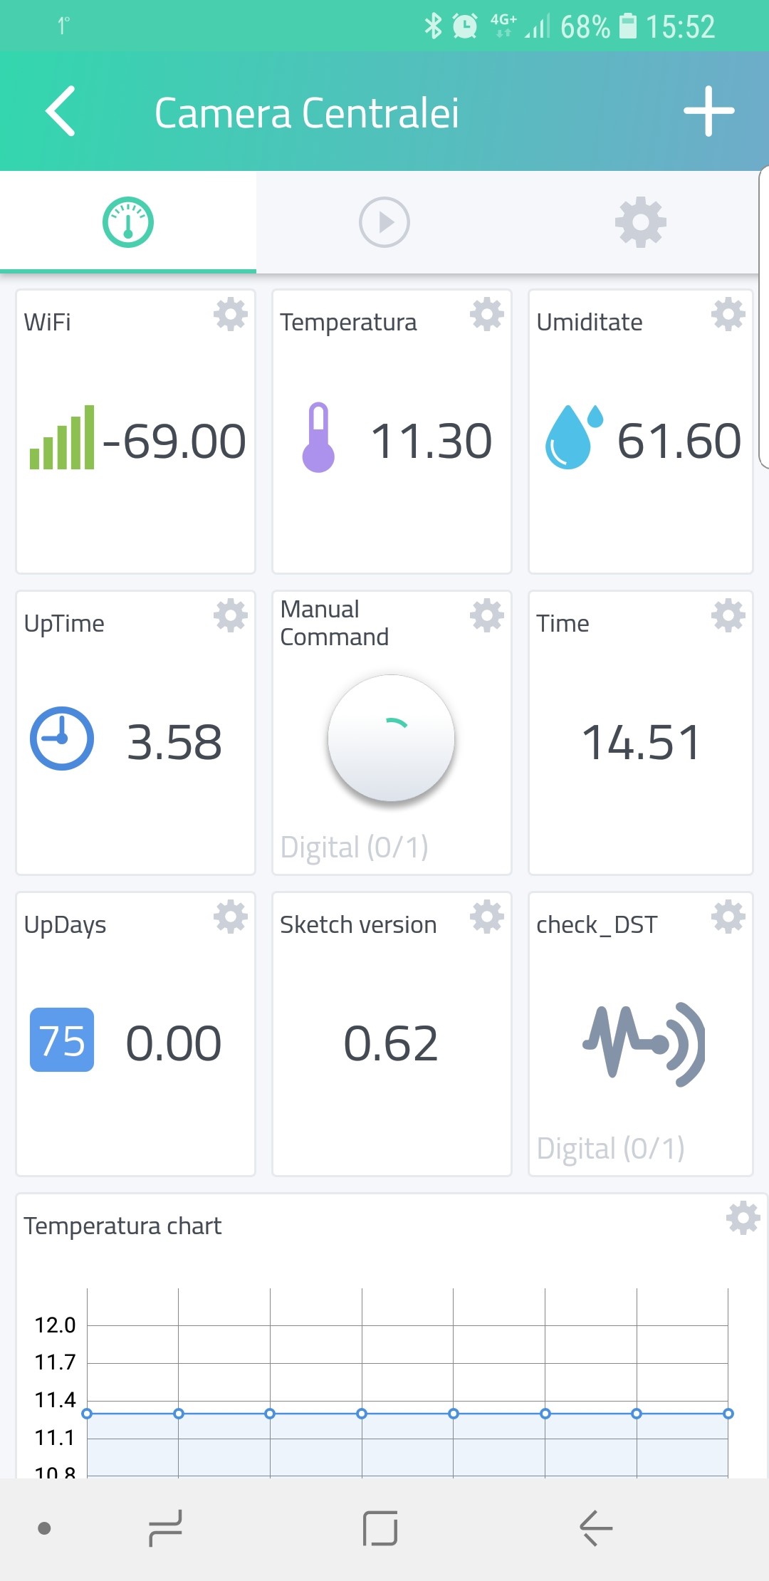Viewport: 769px width, 1581px height.
Task: Open settings gear of Sketch version widget
Action: click(487, 917)
